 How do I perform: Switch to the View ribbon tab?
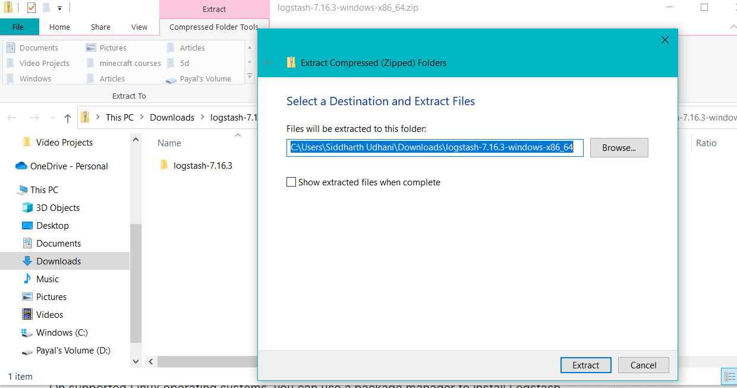139,27
